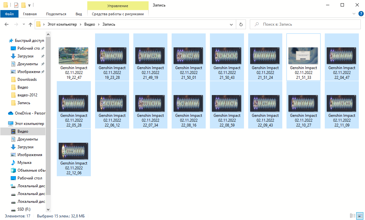Go up one folder level arrow
Screen dimensions: 365x220
[30, 24]
